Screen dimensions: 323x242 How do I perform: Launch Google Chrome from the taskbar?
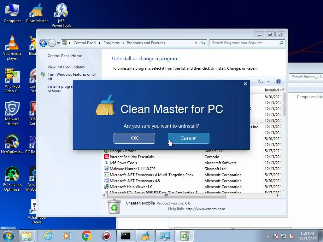click(x=86, y=236)
